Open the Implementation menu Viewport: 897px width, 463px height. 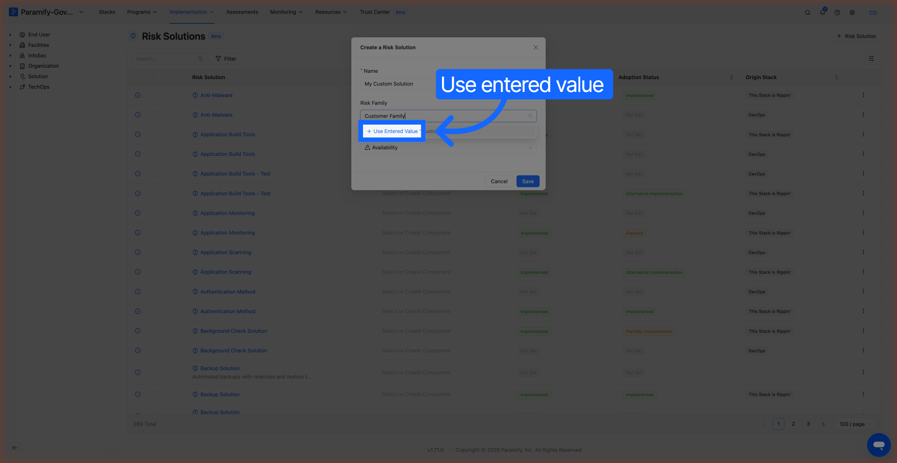point(192,12)
